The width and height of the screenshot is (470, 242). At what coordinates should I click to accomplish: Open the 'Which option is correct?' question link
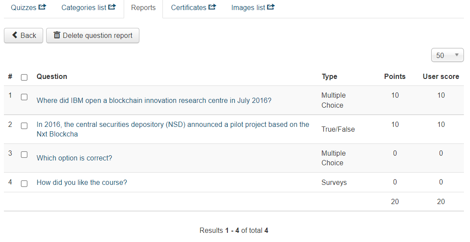tap(74, 158)
